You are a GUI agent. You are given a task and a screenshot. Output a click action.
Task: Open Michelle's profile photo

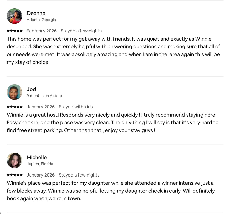coord(15,160)
